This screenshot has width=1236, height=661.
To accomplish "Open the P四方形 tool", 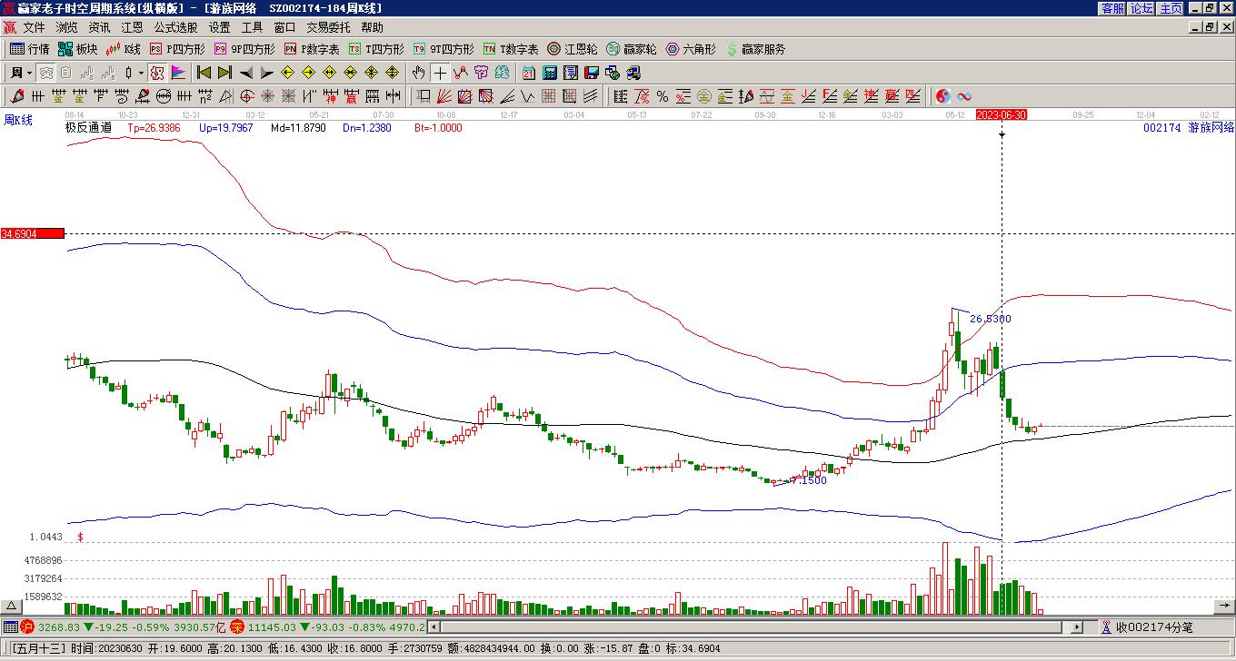I will point(177,49).
